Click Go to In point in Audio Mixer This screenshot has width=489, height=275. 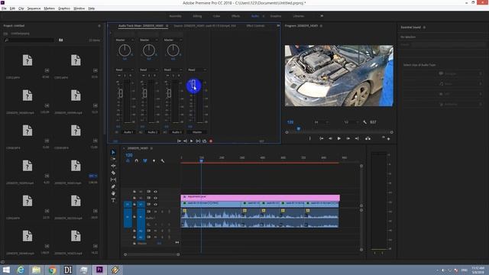179,141
